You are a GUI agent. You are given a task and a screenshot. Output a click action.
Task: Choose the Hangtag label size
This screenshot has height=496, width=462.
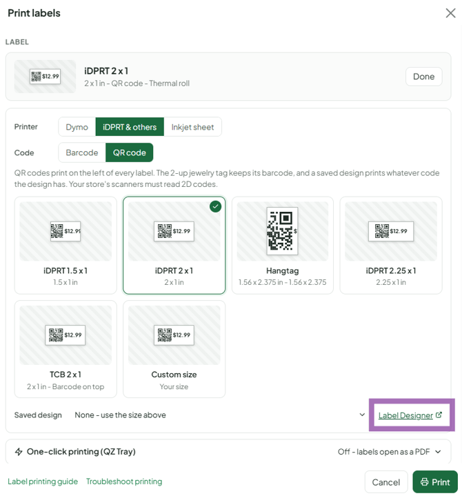point(283,245)
